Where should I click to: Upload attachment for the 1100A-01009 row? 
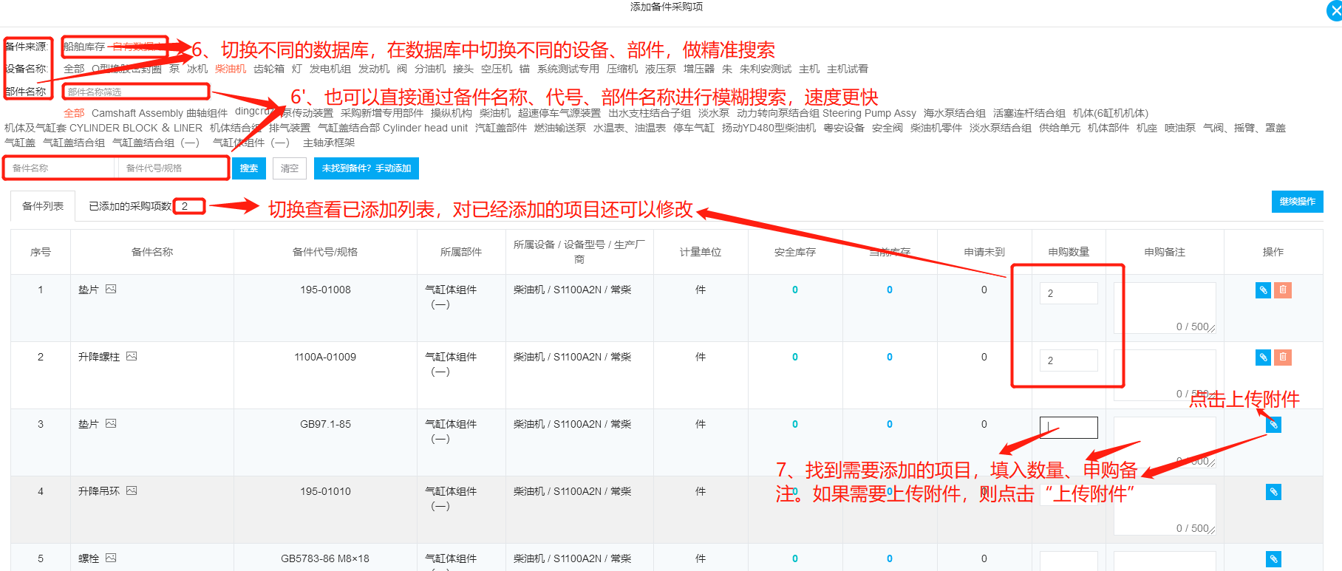click(1263, 358)
